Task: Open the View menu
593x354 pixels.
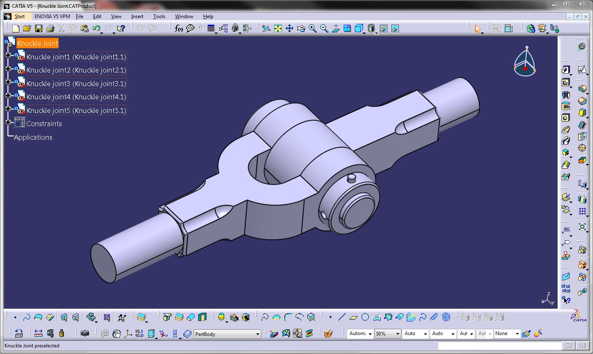Action: pyautogui.click(x=116, y=16)
